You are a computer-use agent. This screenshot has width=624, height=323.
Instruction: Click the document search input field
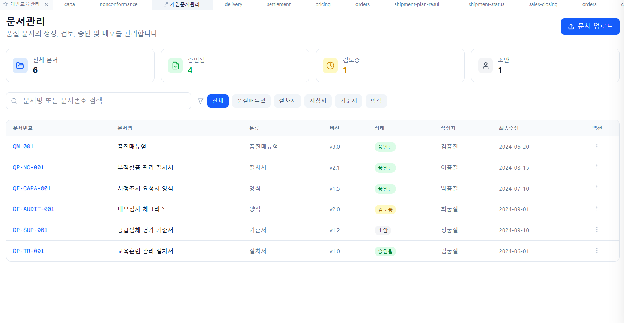[x=101, y=101]
